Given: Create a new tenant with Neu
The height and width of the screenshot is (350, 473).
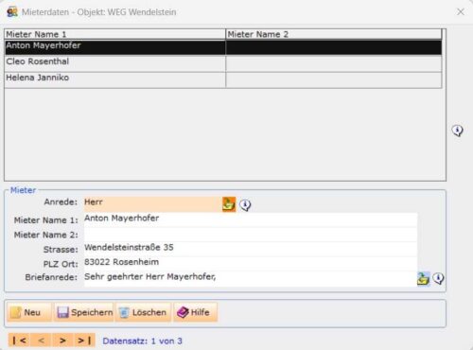Looking at the screenshot, I should [x=29, y=312].
